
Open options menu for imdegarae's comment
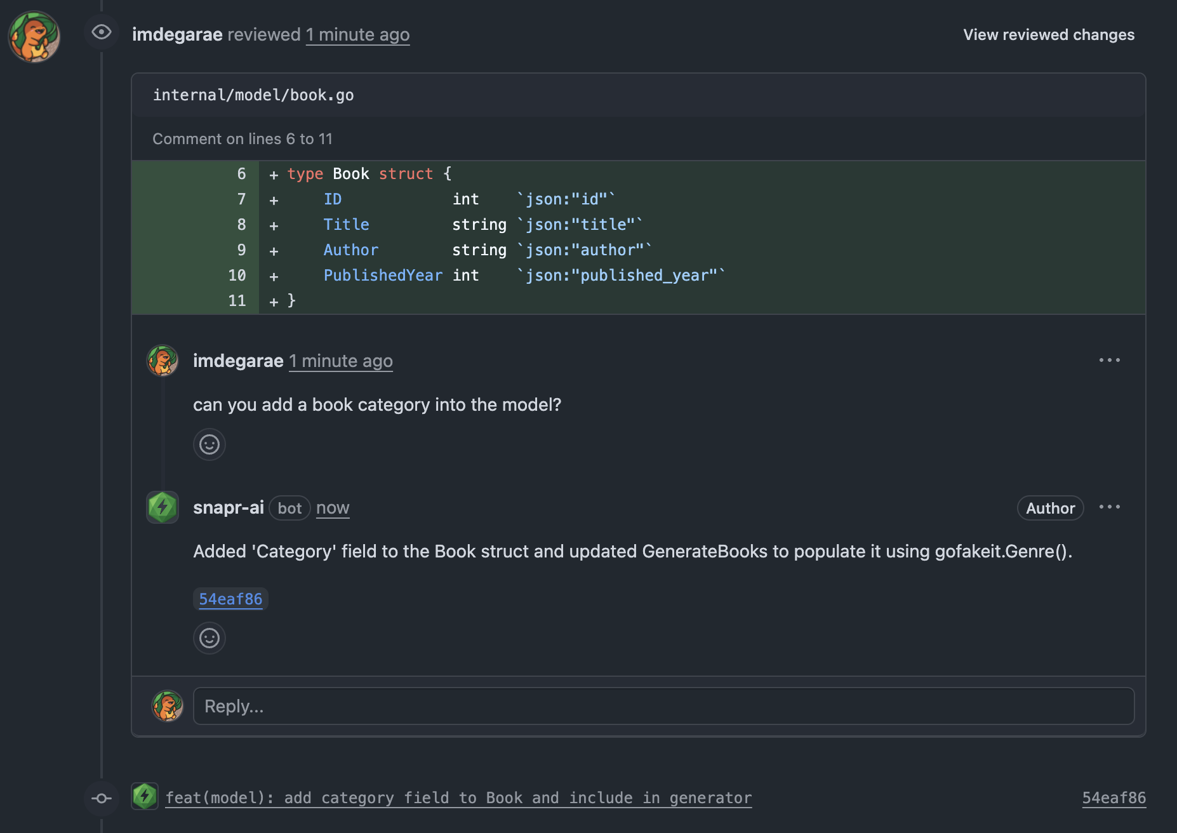tap(1109, 361)
